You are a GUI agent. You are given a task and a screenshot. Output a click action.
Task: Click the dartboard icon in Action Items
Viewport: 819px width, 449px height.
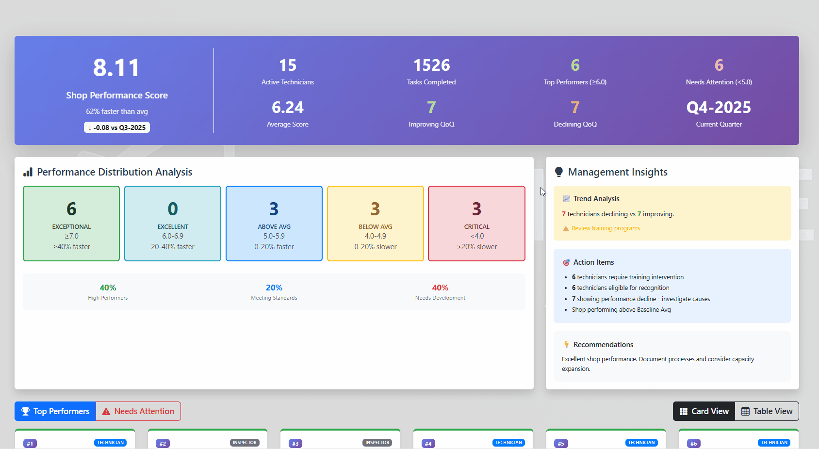[566, 262]
